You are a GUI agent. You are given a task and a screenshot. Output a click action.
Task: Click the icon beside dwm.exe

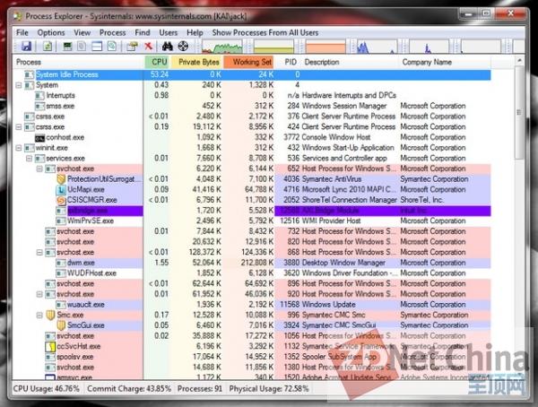(x=61, y=263)
